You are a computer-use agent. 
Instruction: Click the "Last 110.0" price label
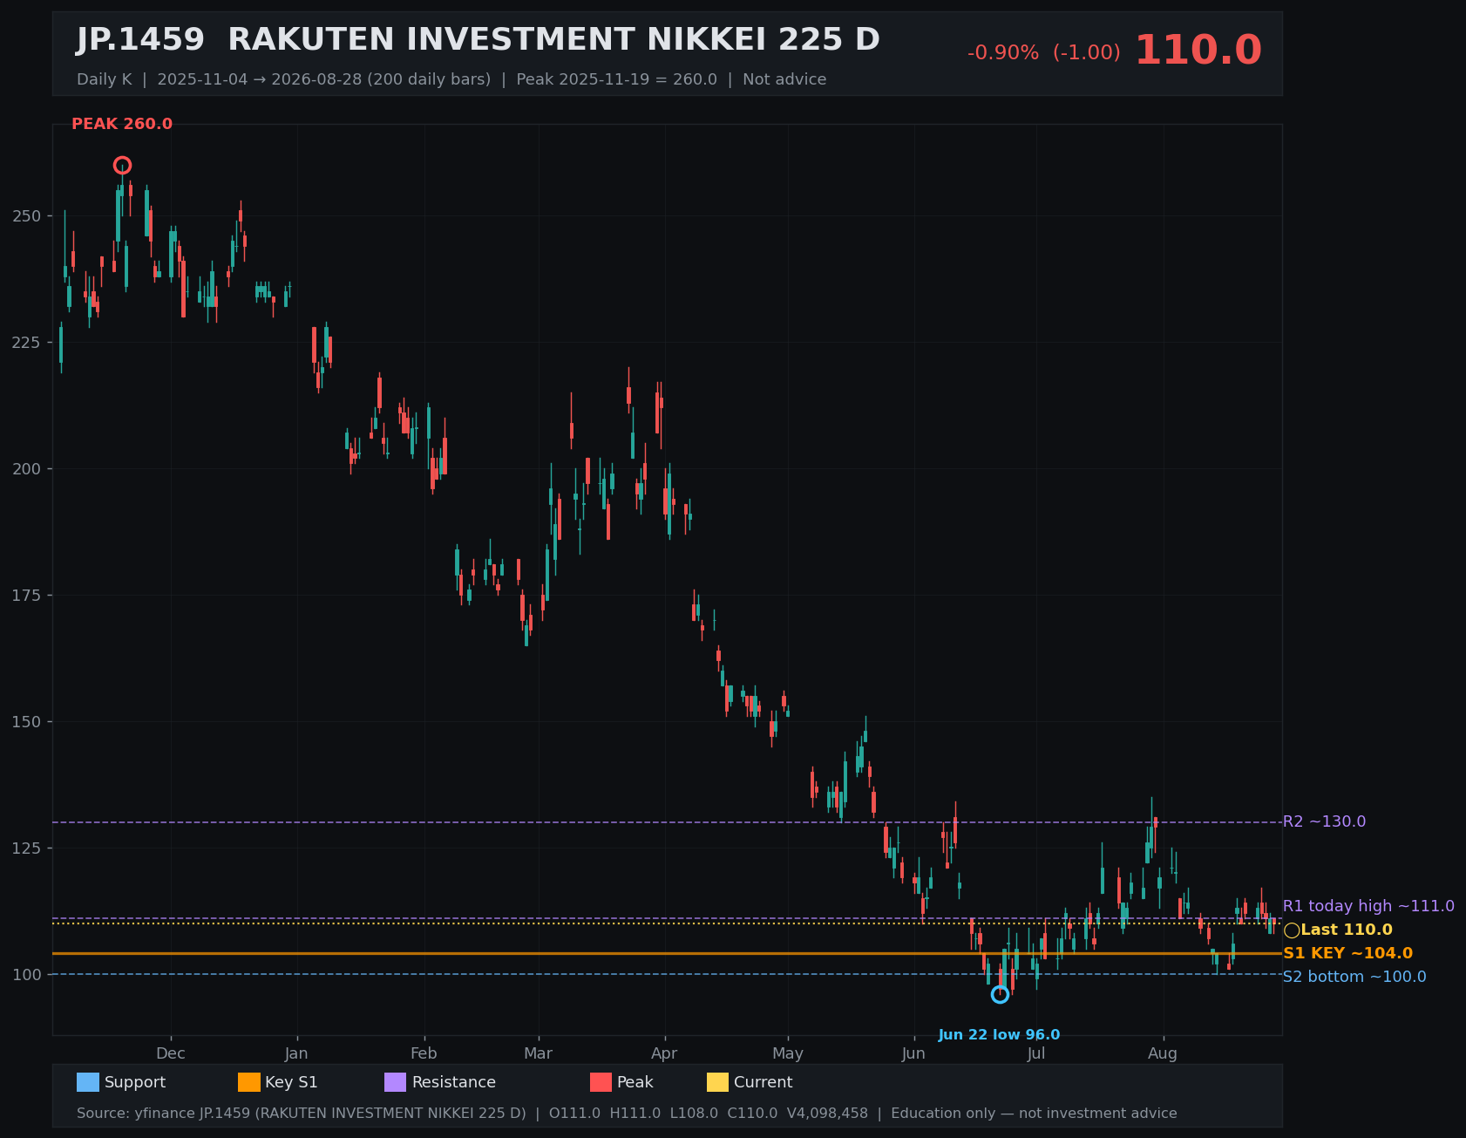pos(1347,930)
